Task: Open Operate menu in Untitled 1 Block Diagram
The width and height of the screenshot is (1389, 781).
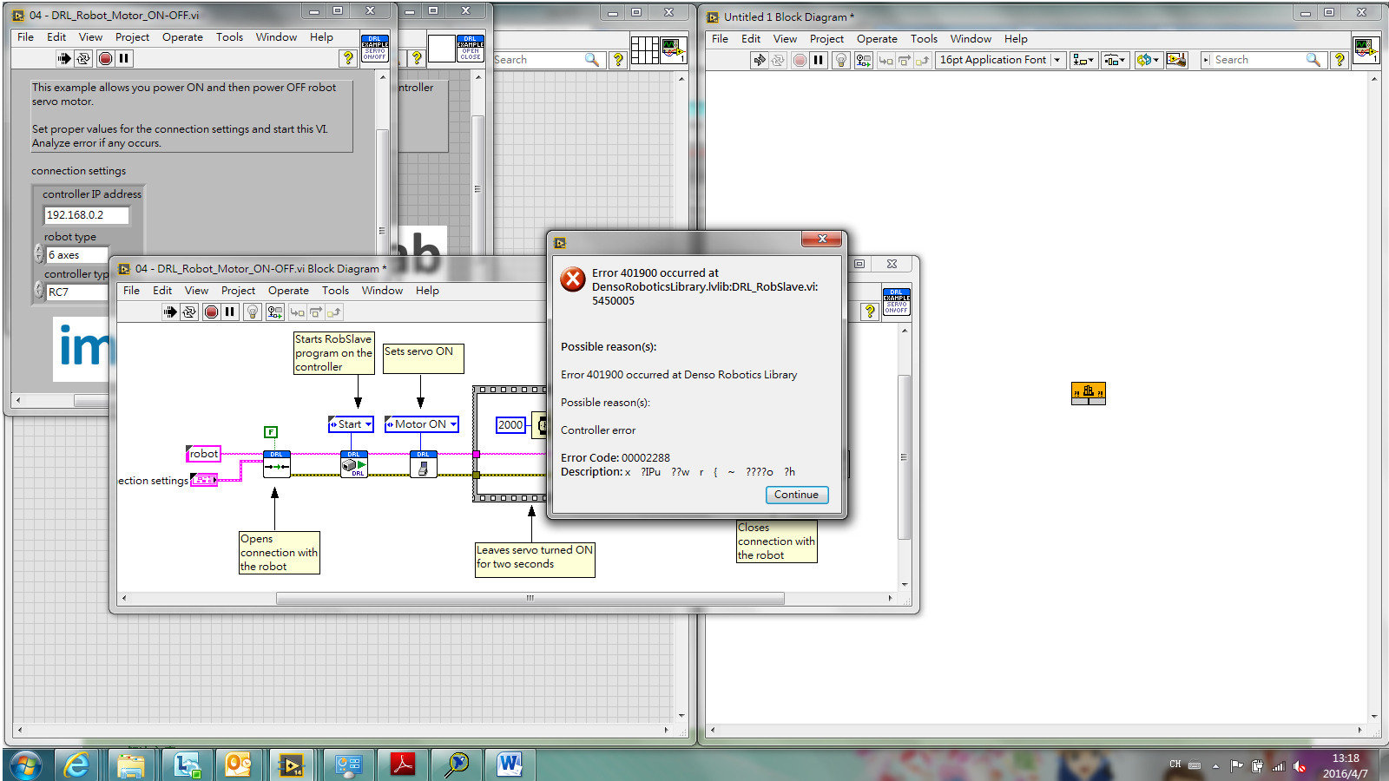Action: click(877, 38)
